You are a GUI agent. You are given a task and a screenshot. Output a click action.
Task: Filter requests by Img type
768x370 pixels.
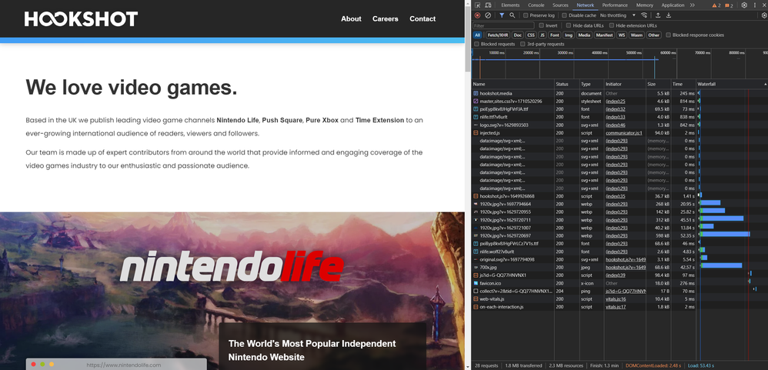568,35
